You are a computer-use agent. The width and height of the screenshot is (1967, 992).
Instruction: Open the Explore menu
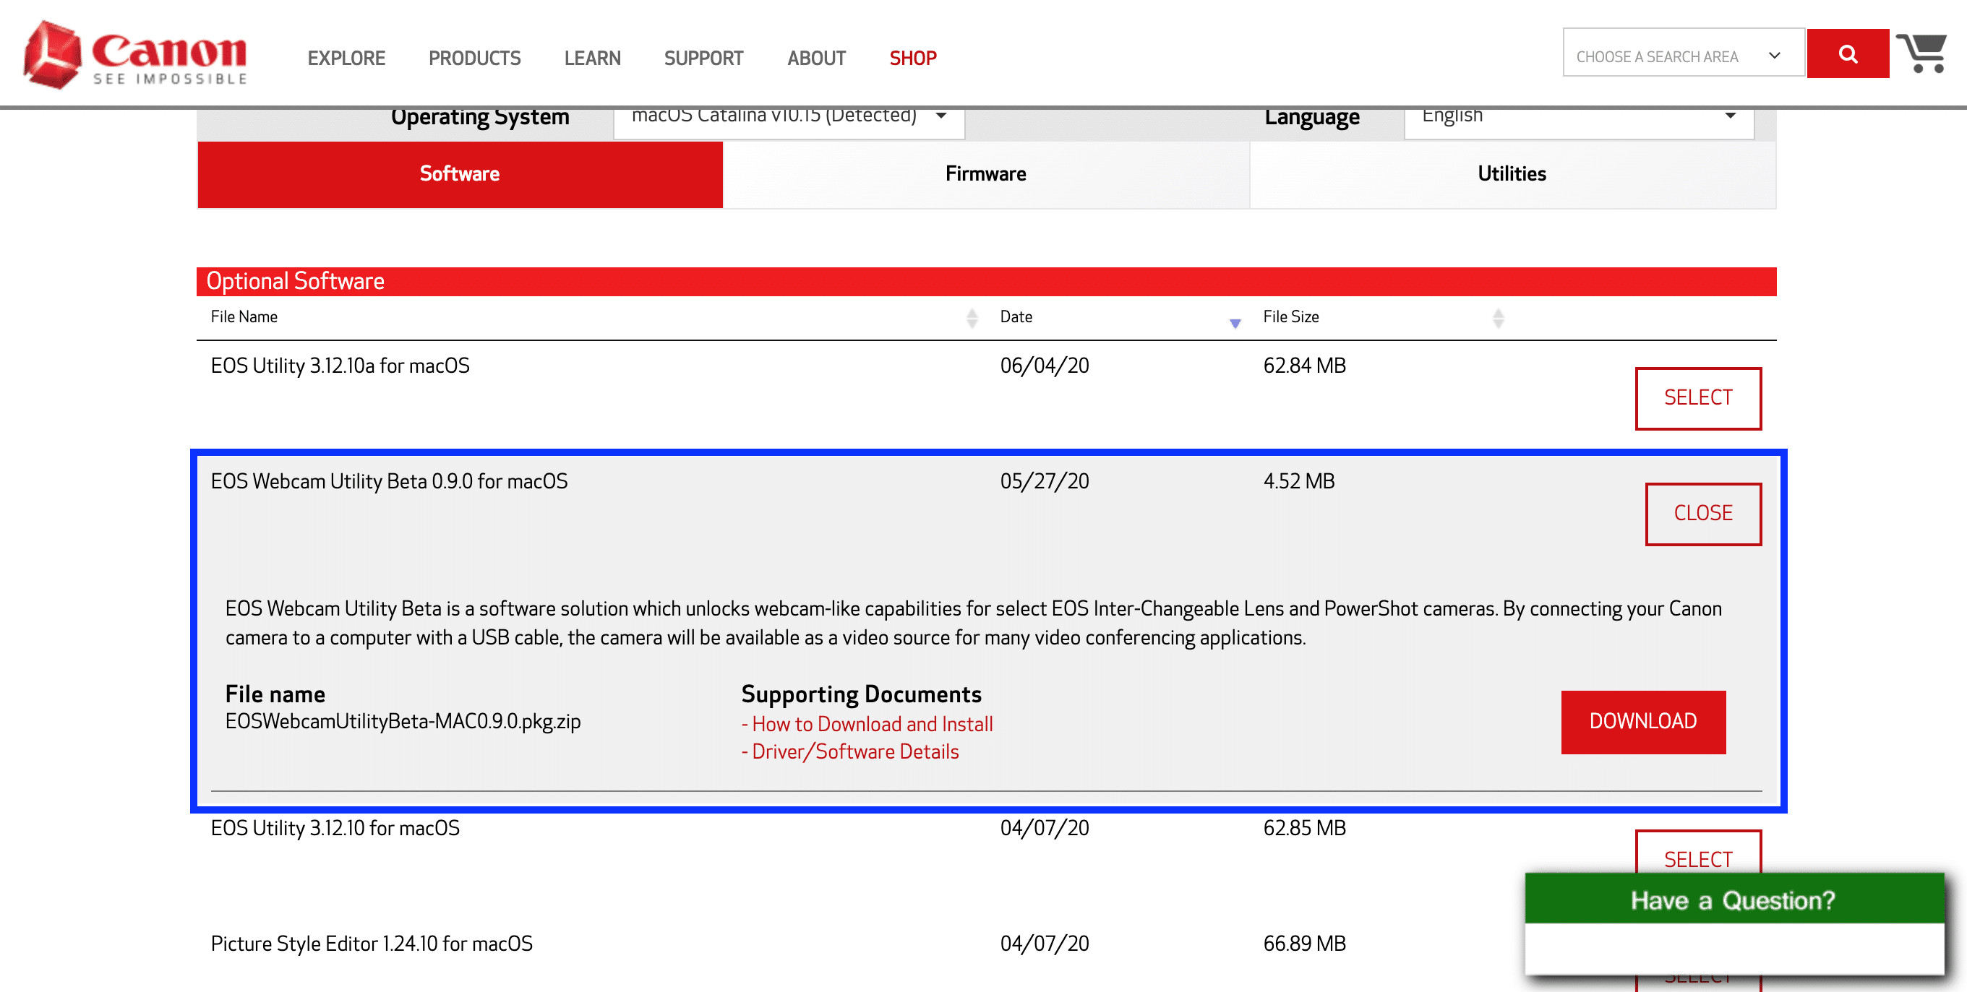coord(346,58)
